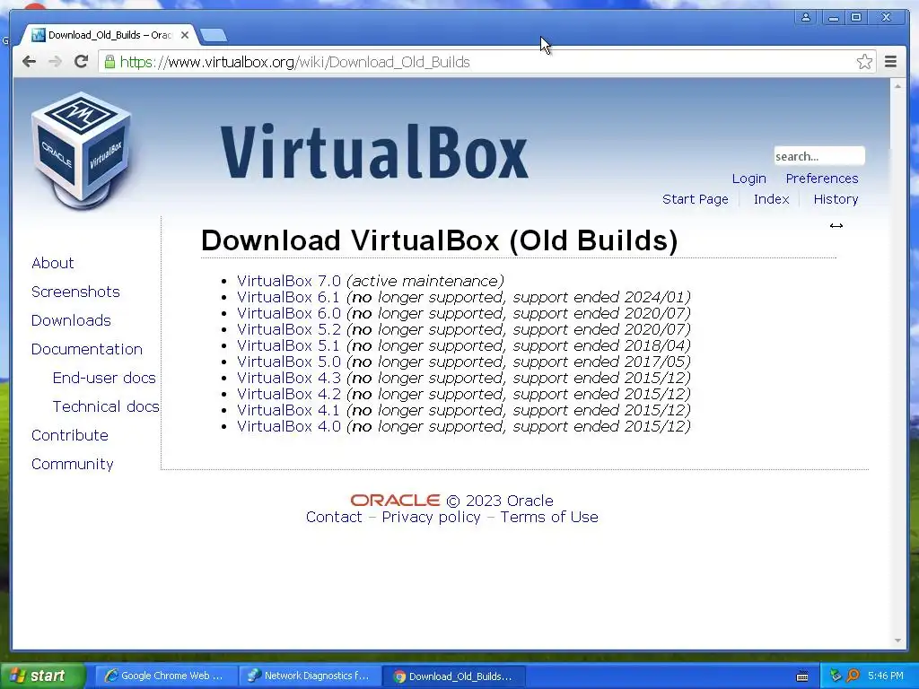Viewport: 919px width, 689px height.
Task: Close the Download_Old_Builds tab
Action: tap(185, 35)
